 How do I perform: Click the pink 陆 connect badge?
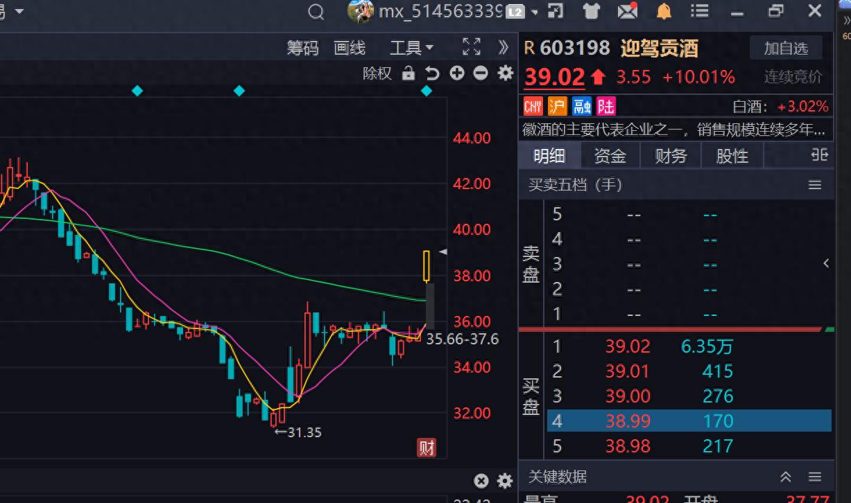(x=605, y=106)
